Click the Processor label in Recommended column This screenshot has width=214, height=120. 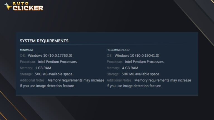pos(115,62)
